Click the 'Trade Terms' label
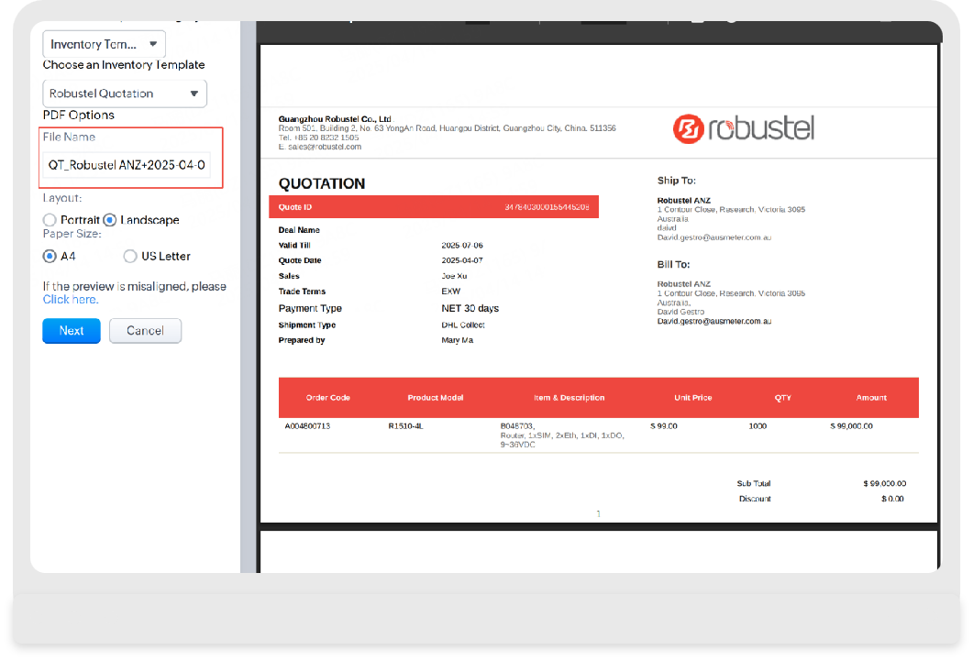 tap(302, 292)
